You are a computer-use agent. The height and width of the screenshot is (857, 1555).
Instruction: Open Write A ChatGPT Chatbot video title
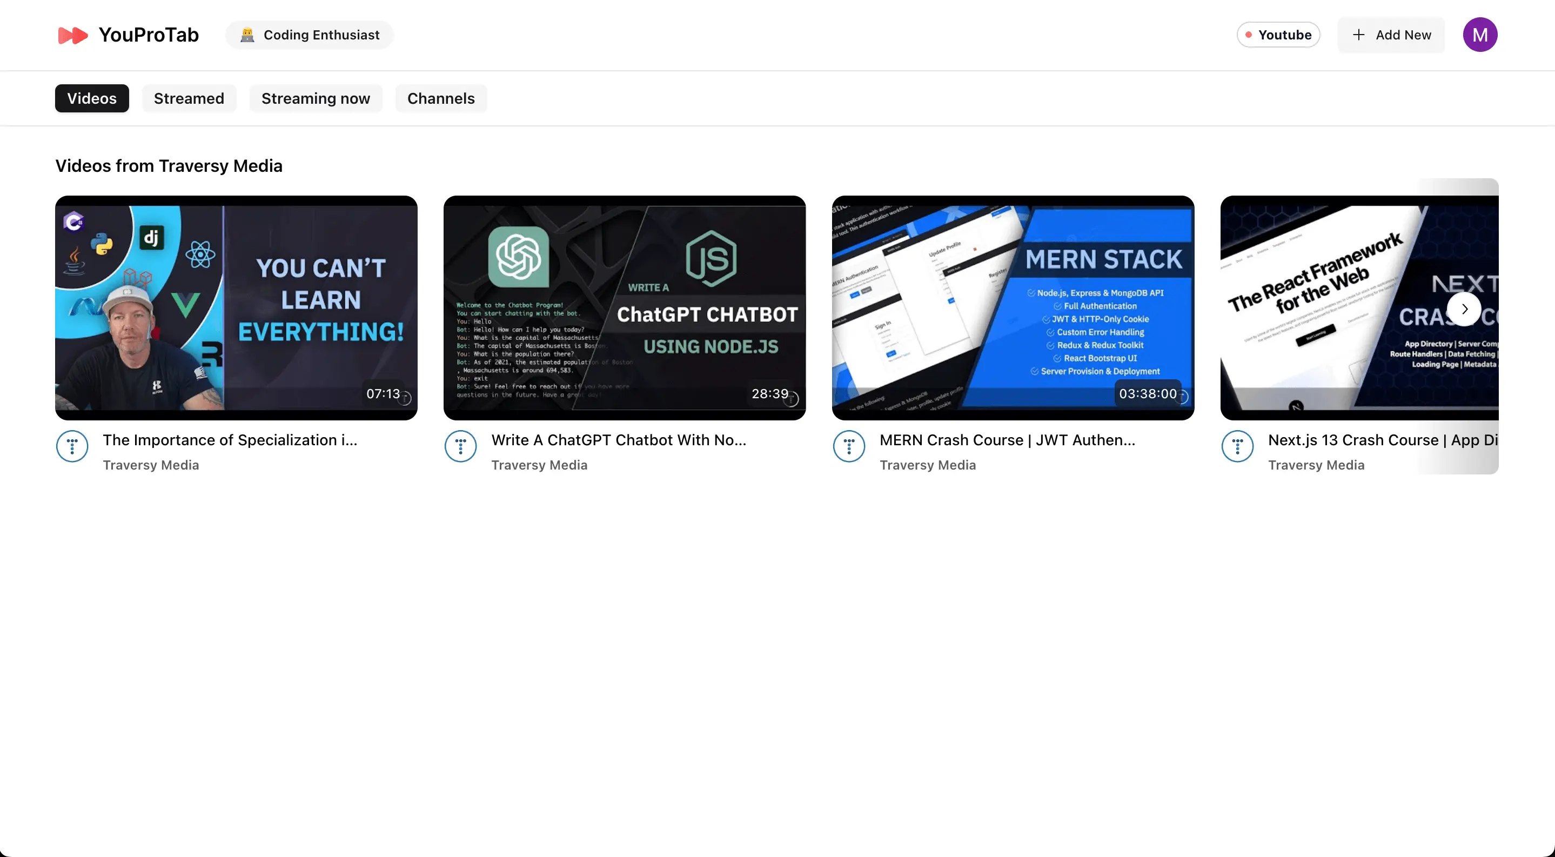tap(618, 440)
